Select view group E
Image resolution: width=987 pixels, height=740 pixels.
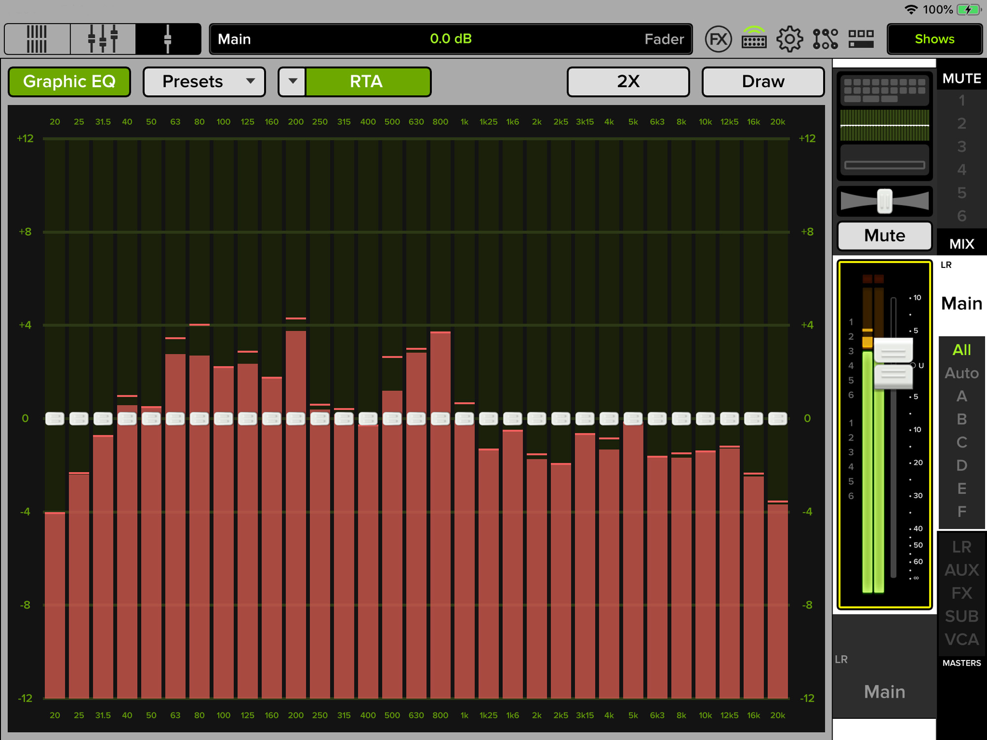pyautogui.click(x=961, y=489)
